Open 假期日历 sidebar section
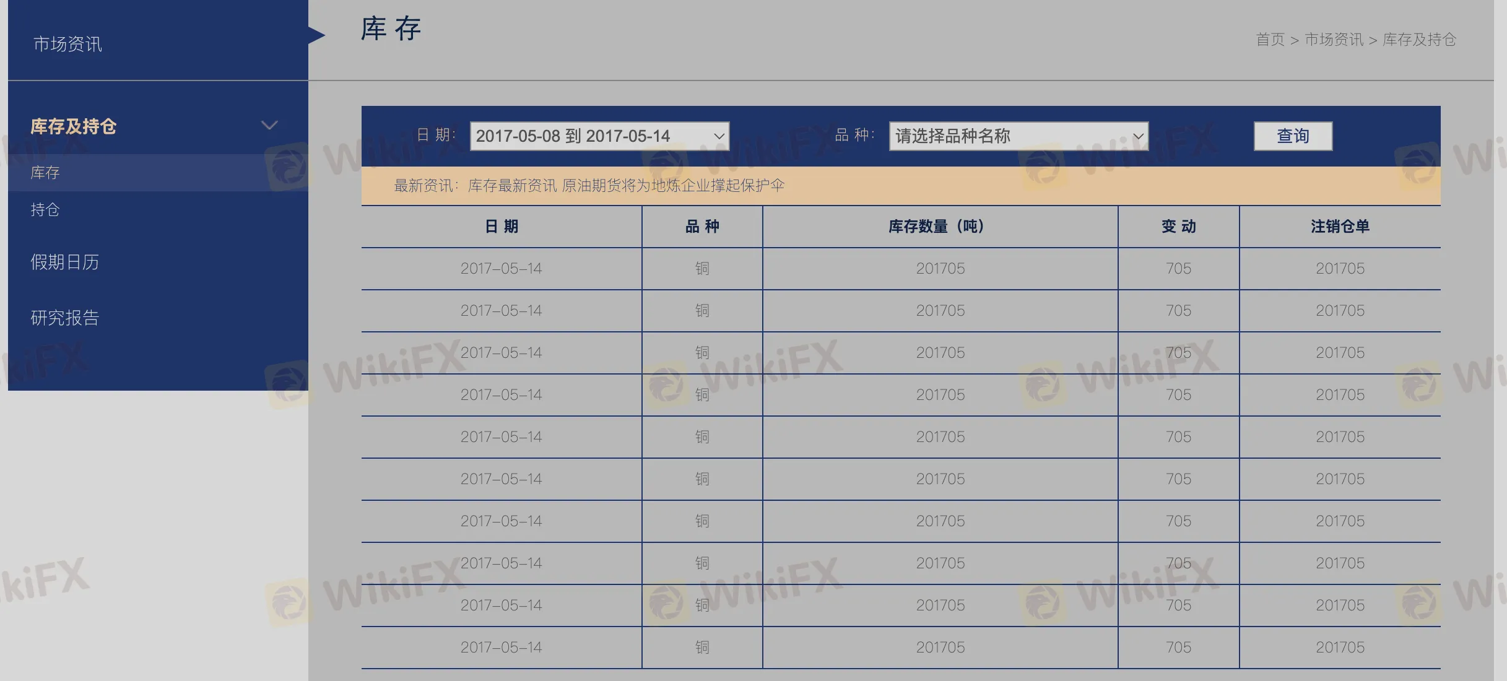The width and height of the screenshot is (1507, 681). tap(65, 262)
